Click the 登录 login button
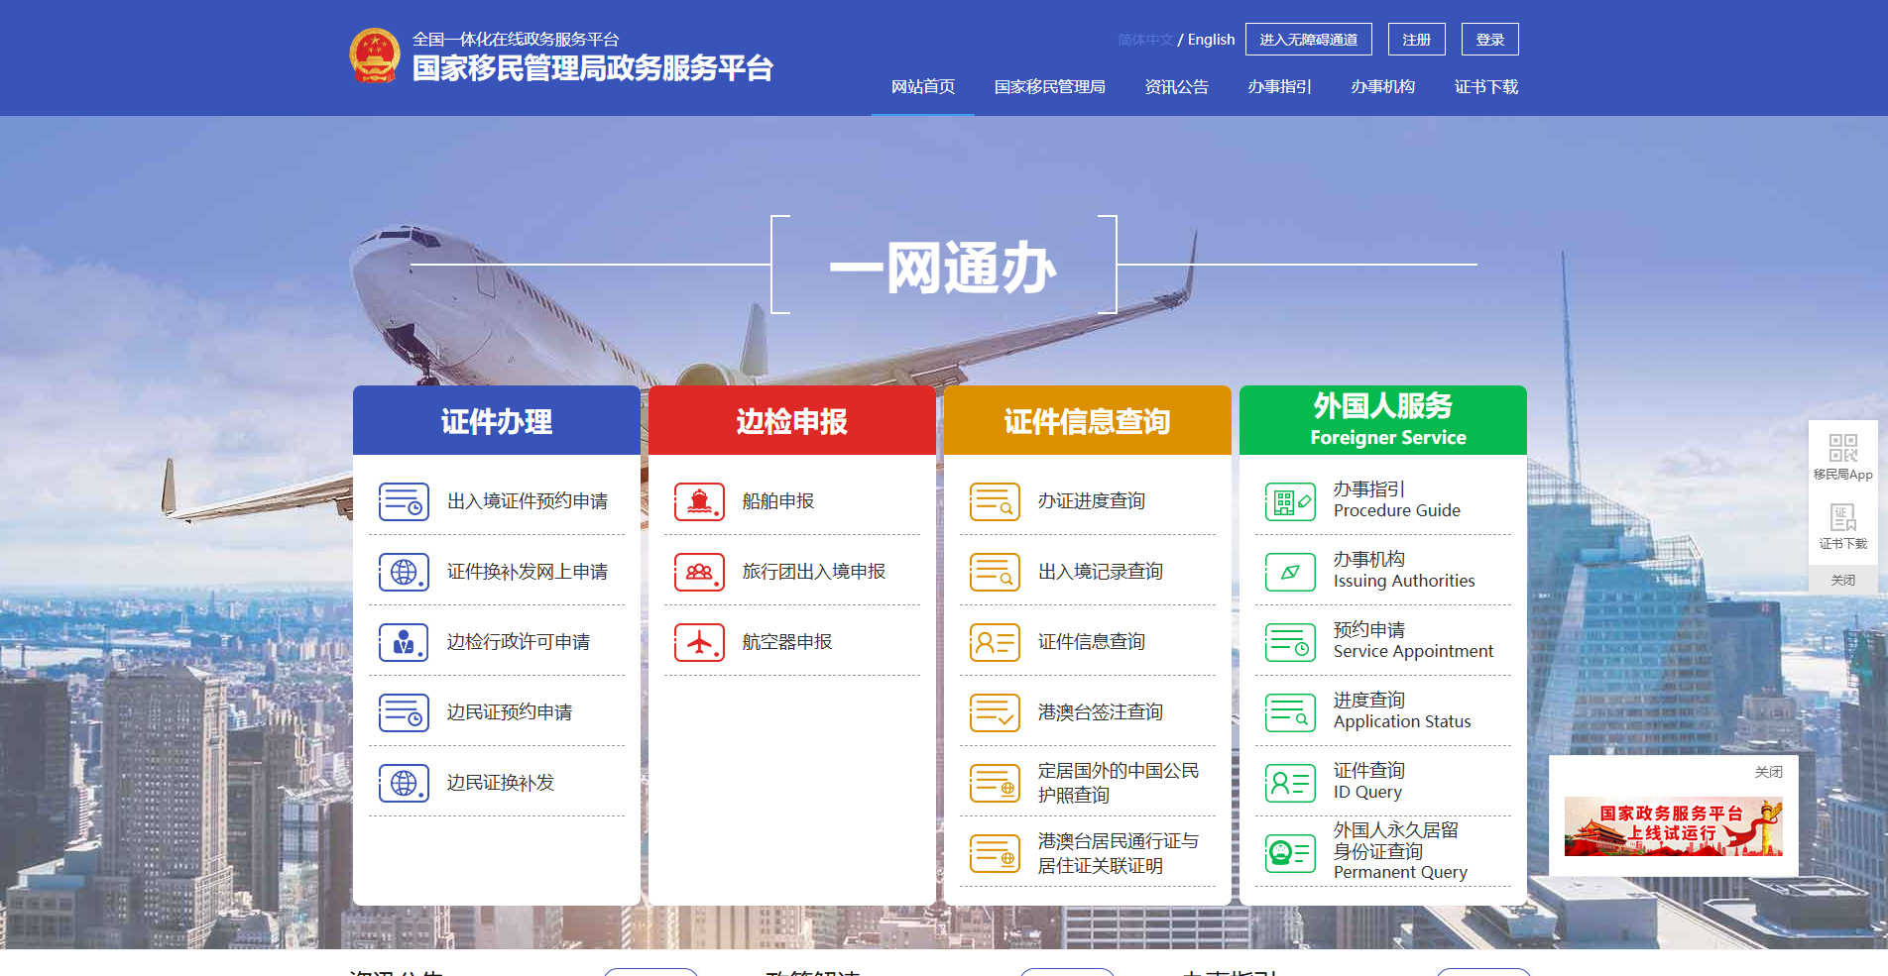 [1489, 39]
